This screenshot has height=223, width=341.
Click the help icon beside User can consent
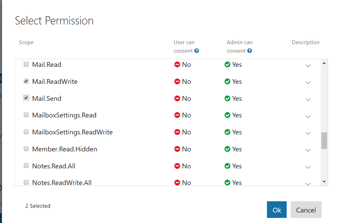(x=197, y=51)
